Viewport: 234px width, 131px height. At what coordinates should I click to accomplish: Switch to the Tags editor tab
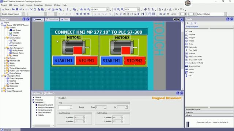65,19
